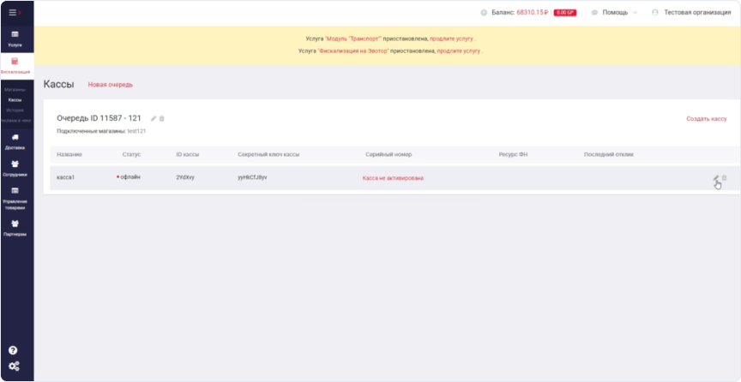Open Управление товарами in the sidebar
The height and width of the screenshot is (382, 741).
[15, 197]
